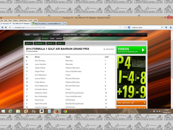173x130 pixels.
Task: Open the Help menu
Action: coord(35,21)
